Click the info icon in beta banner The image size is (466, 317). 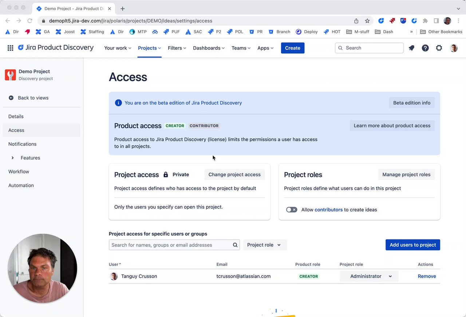118,103
